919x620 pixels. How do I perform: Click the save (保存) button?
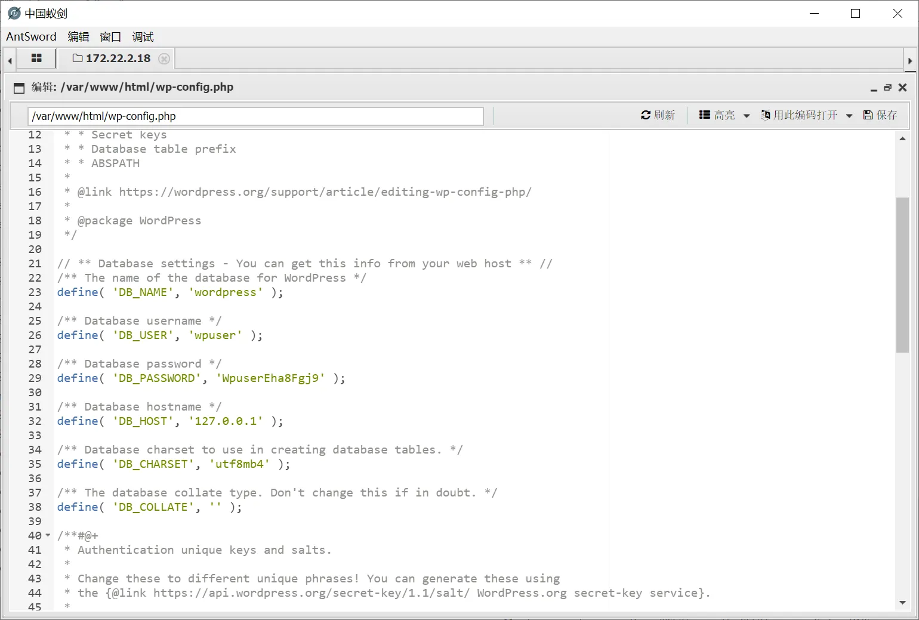880,115
